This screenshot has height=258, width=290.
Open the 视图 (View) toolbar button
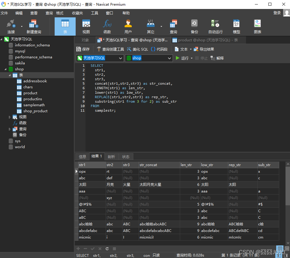pyautogui.click(x=86, y=27)
